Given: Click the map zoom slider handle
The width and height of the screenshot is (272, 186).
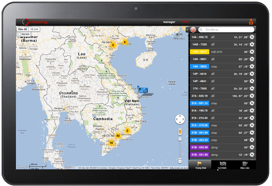Looking at the screenshot, I should pyautogui.click(x=180, y=158).
